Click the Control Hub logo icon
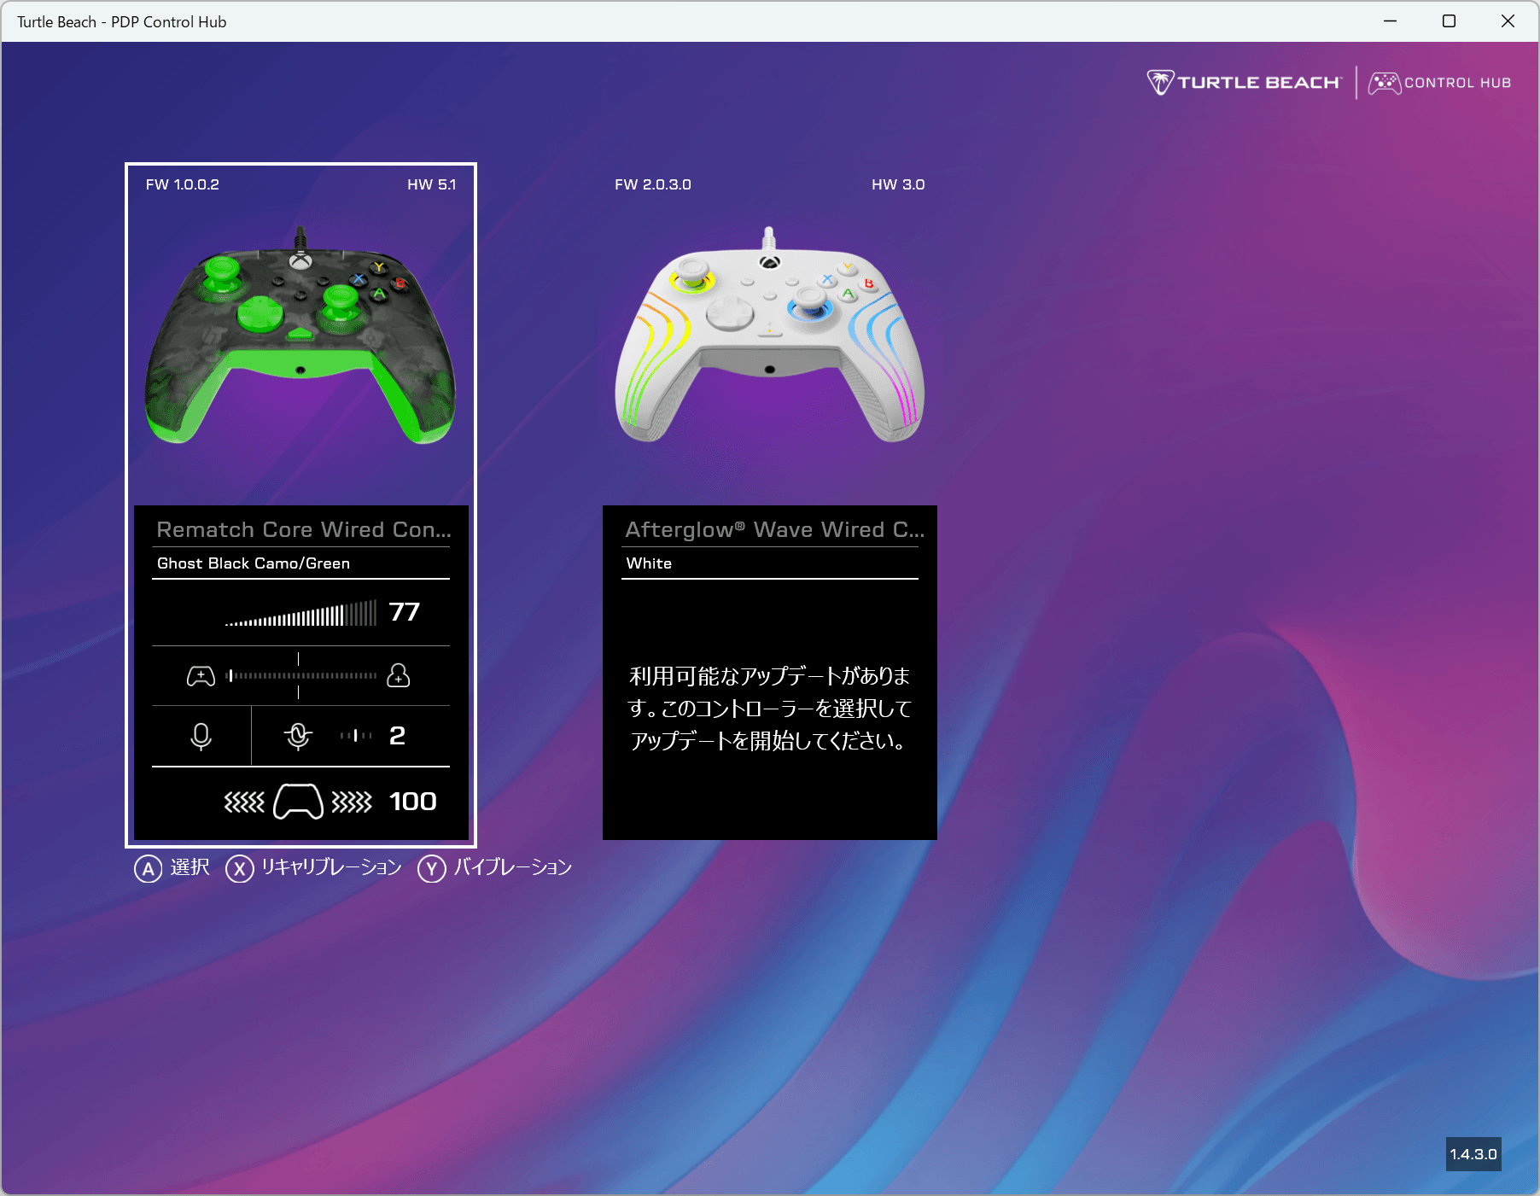 point(1384,83)
